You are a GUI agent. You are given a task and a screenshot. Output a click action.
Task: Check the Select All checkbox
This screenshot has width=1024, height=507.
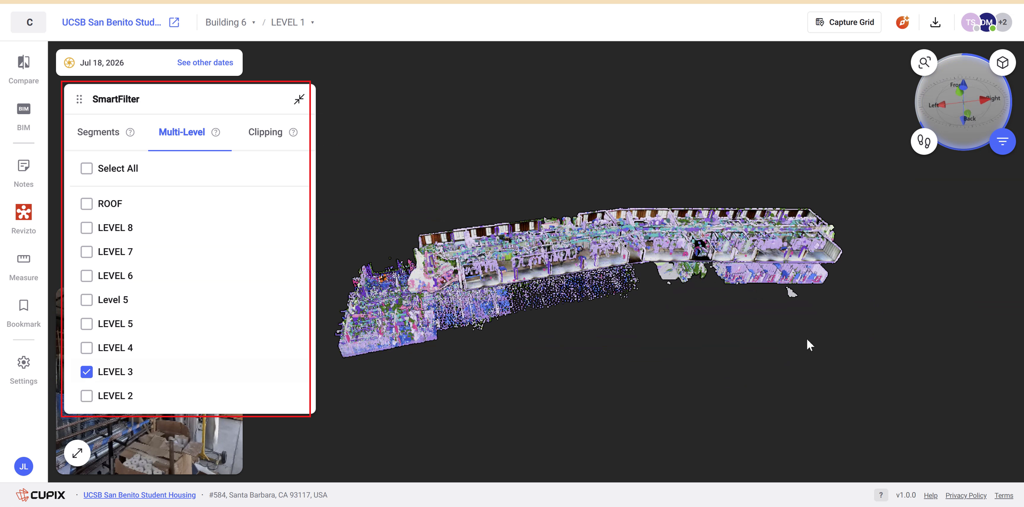[x=86, y=169]
